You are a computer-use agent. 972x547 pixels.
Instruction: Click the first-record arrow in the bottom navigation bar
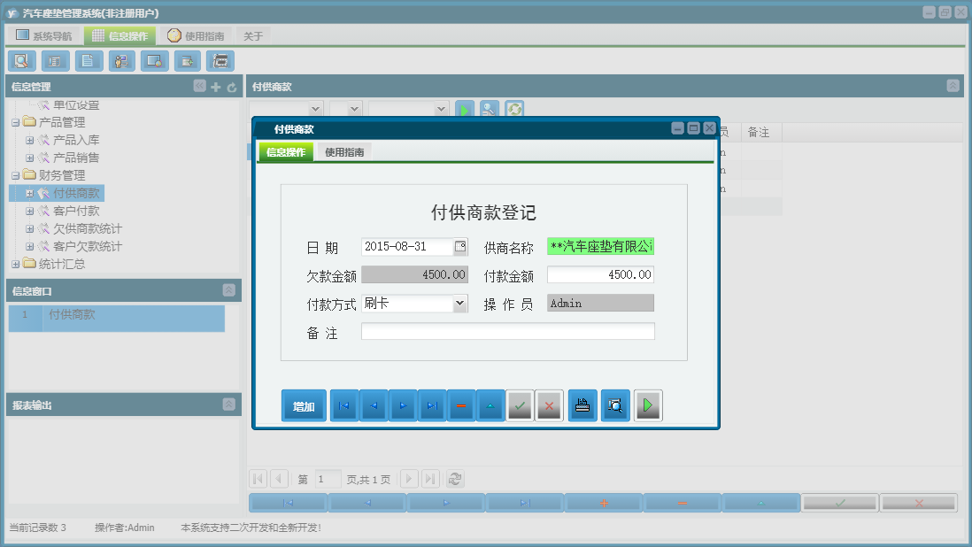[x=288, y=503]
